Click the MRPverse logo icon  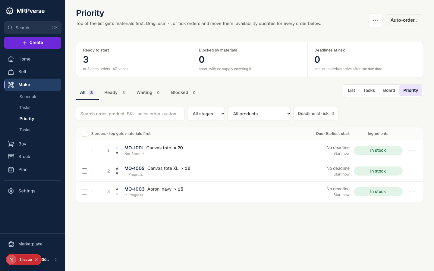point(10,11)
